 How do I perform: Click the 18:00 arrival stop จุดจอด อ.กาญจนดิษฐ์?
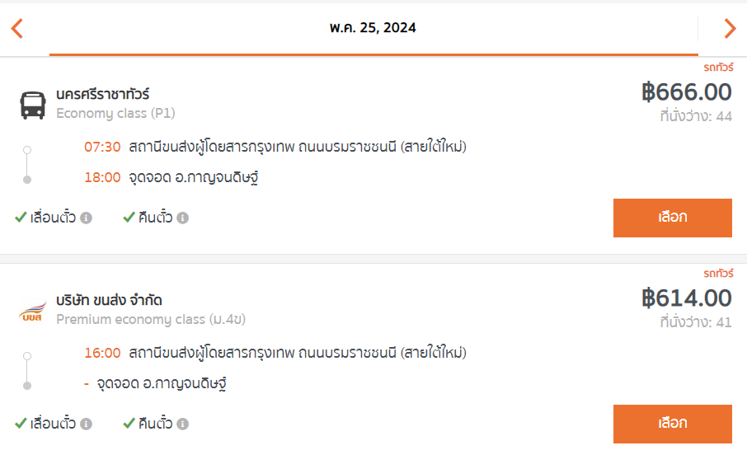click(194, 178)
